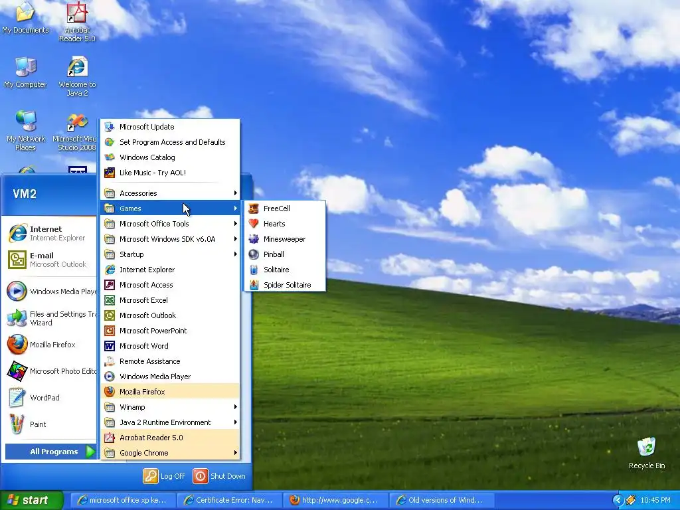Select the My Documents desktop icon
The width and height of the screenshot is (680, 510).
point(25,18)
